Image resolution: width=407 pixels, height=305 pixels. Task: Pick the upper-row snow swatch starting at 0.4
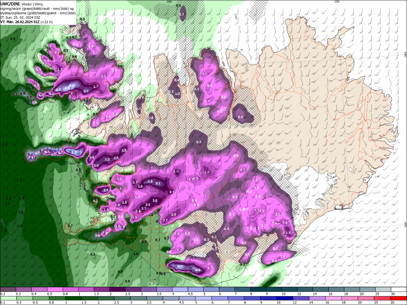(39, 289)
